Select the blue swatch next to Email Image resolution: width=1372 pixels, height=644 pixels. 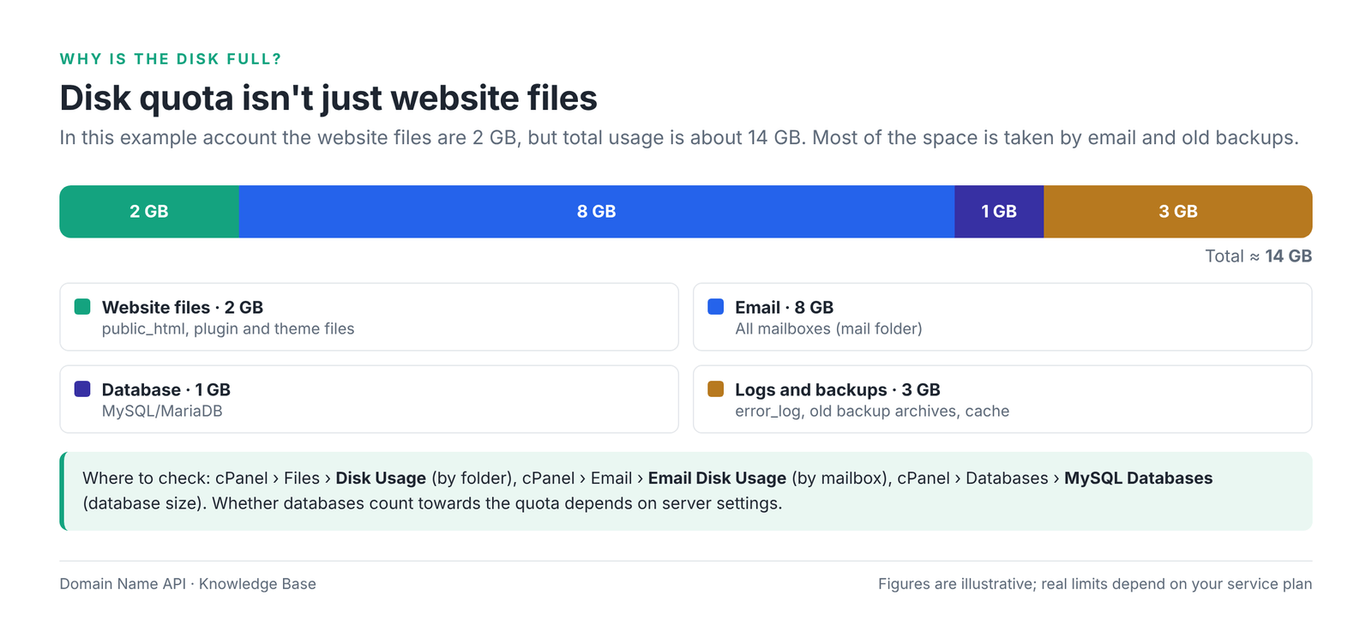click(715, 307)
